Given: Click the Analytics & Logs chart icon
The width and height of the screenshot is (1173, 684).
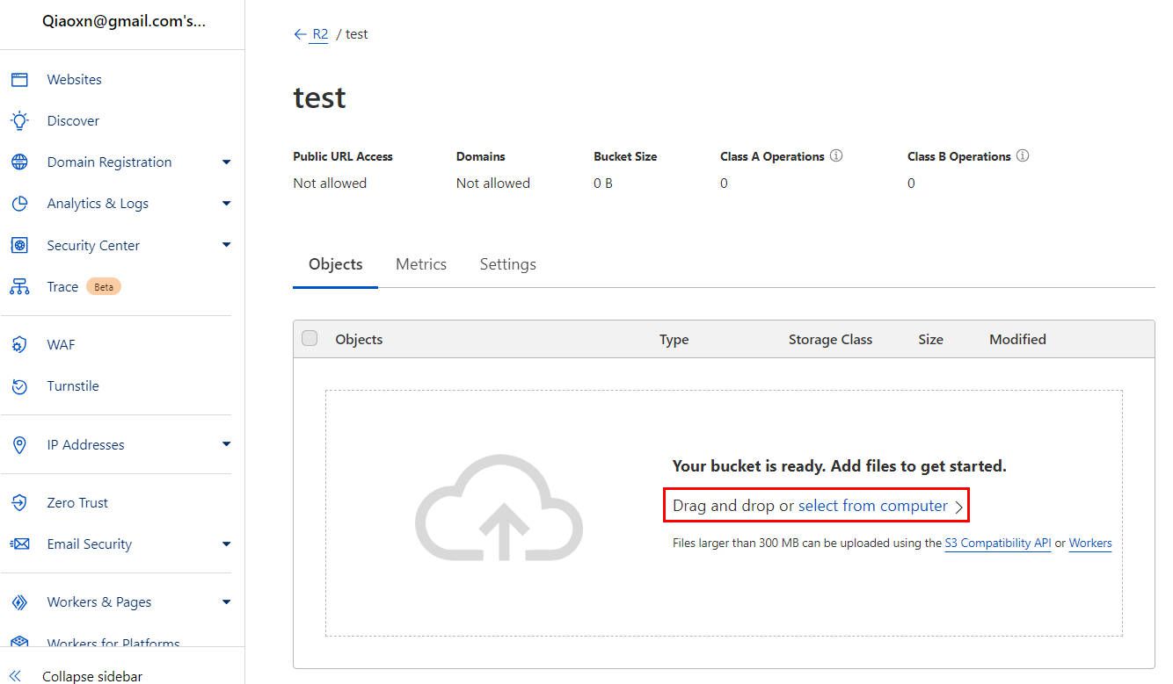Looking at the screenshot, I should click(19, 204).
